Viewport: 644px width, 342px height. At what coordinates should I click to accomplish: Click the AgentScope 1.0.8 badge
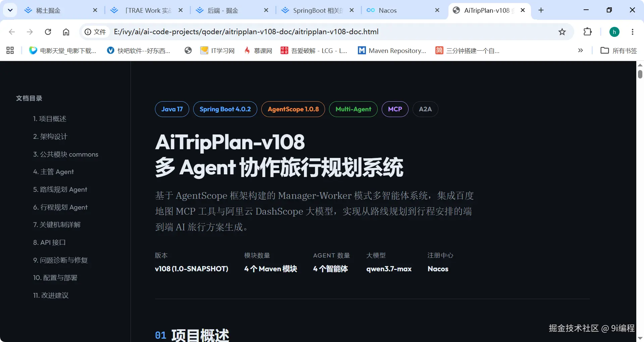[293, 109]
